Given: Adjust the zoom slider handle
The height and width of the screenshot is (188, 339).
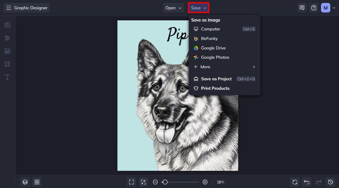Looking at the screenshot, I should pyautogui.click(x=165, y=182).
